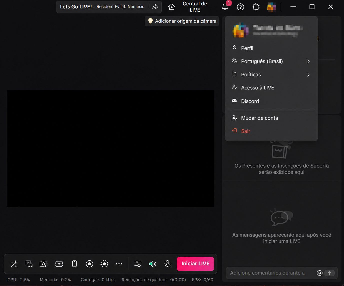Click the dashed-circle record icon
This screenshot has width=344, height=286.
(x=104, y=264)
